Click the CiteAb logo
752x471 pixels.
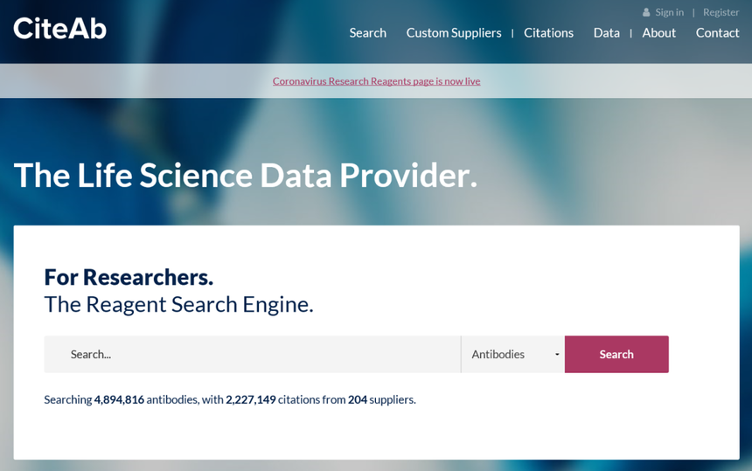coord(59,29)
